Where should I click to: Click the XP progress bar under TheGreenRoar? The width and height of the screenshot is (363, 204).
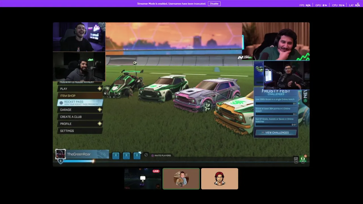point(79,161)
